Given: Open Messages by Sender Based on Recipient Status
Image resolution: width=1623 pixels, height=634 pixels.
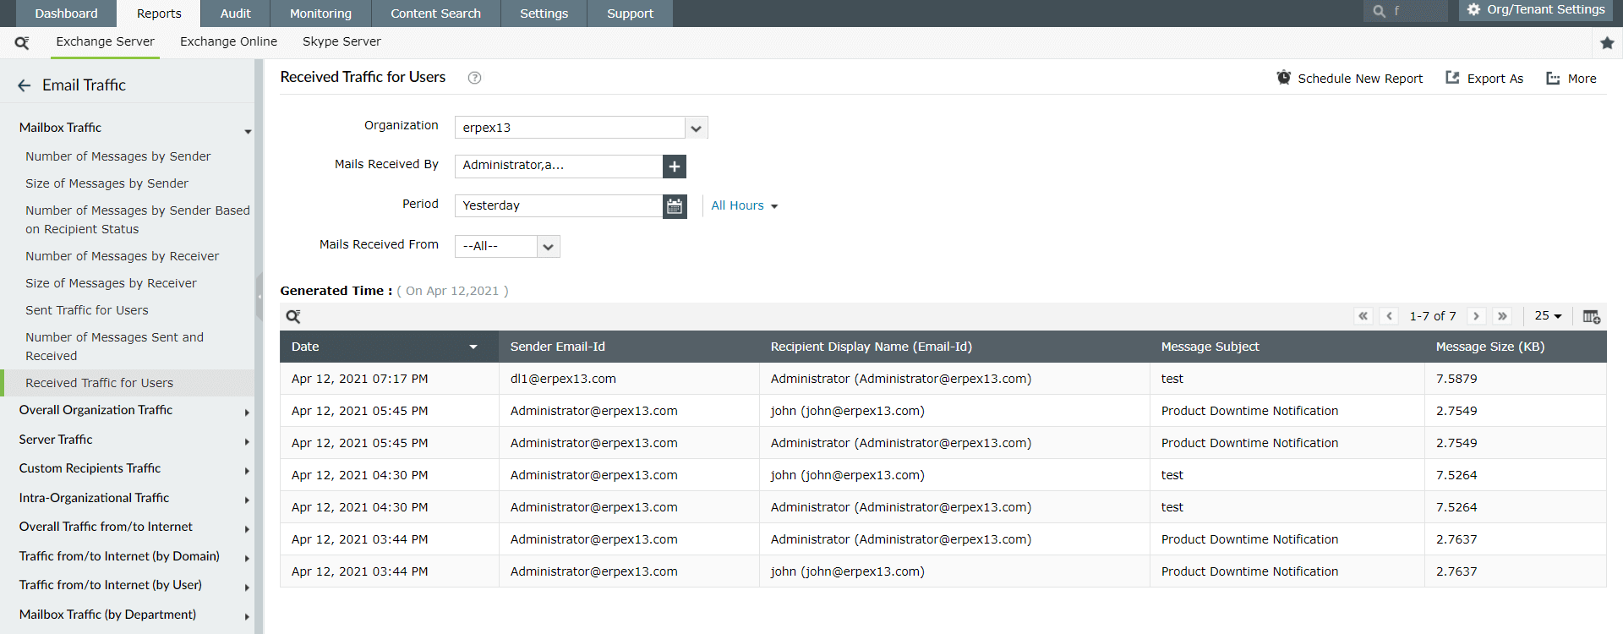Looking at the screenshot, I should pos(138,220).
